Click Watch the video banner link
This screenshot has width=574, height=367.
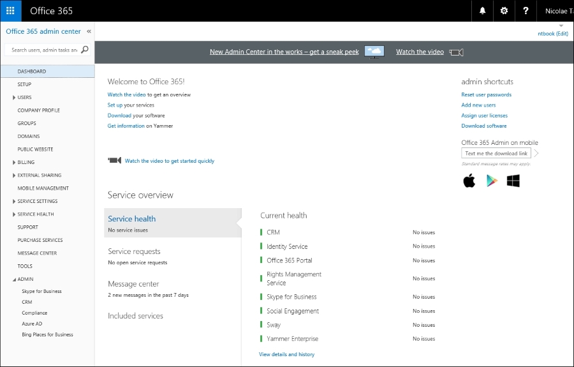pyautogui.click(x=420, y=52)
